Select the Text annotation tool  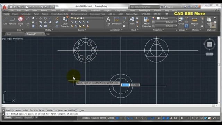coord(108,21)
